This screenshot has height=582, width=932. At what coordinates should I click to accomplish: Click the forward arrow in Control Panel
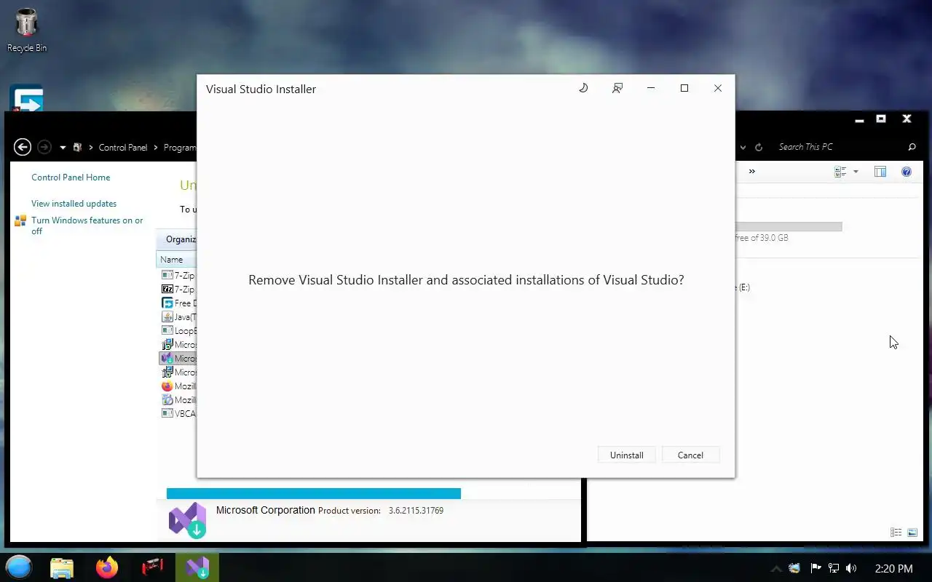click(x=44, y=147)
